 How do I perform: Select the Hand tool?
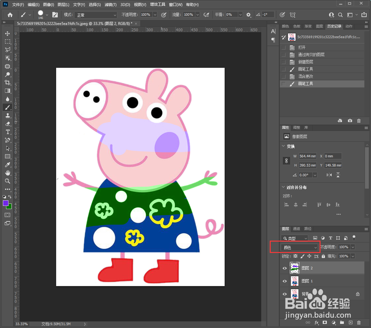(x=8, y=173)
